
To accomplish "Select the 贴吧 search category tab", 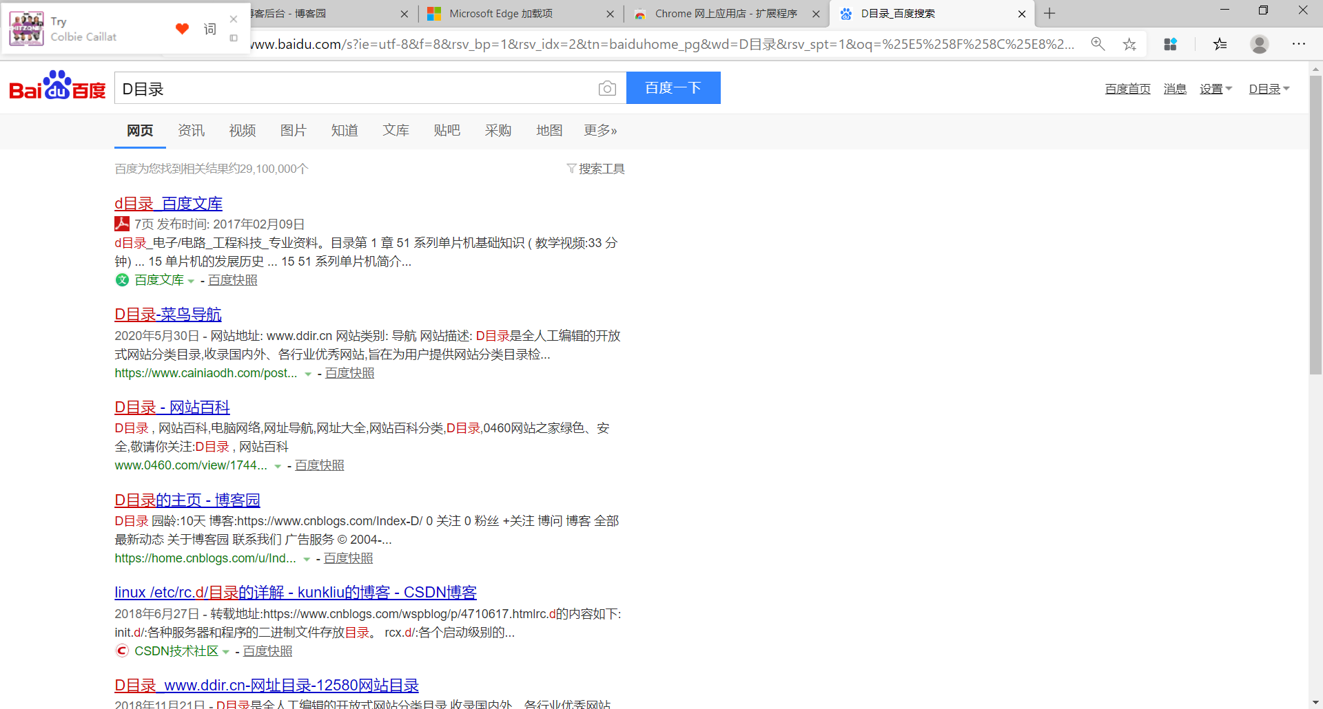I will click(447, 130).
